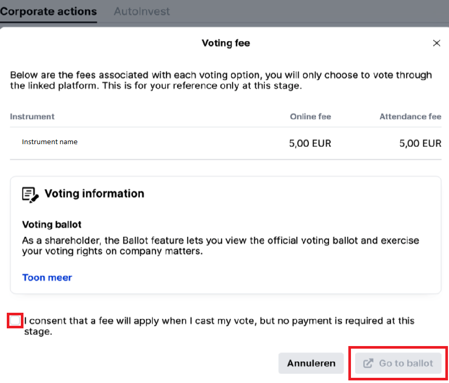This screenshot has width=449, height=383.
Task: Click the Online fee column header
Action: 310,117
